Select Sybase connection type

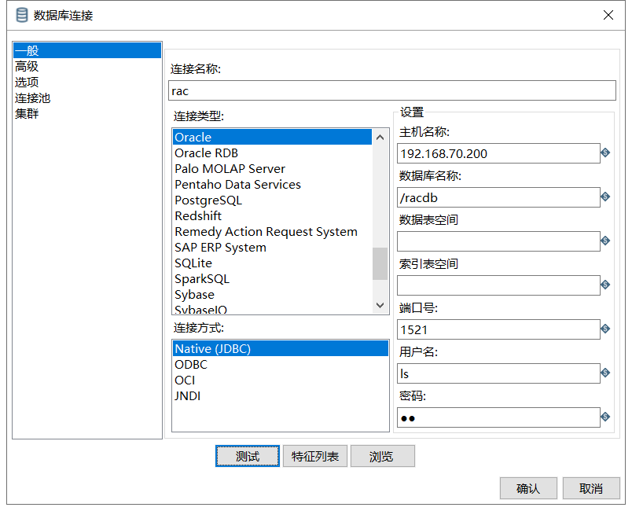coord(273,295)
